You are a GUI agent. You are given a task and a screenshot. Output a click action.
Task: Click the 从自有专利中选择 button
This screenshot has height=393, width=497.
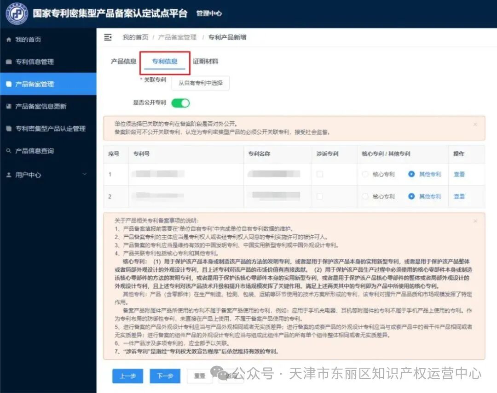(200, 83)
